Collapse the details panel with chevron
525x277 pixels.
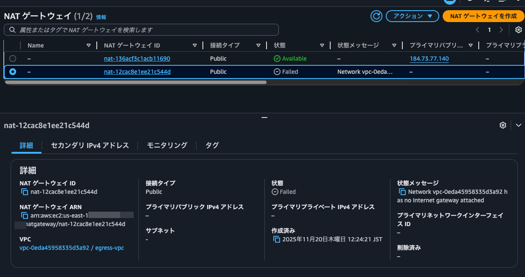[x=518, y=125]
